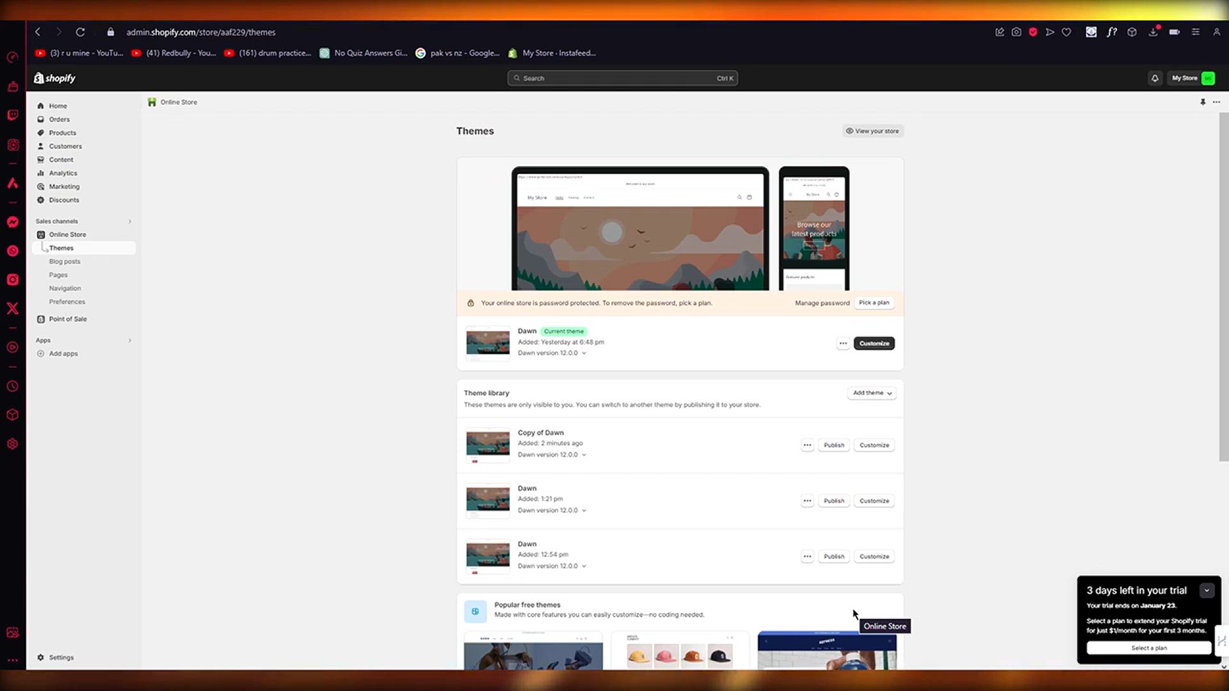
Task: Click the browser back arrow
Action: (38, 32)
